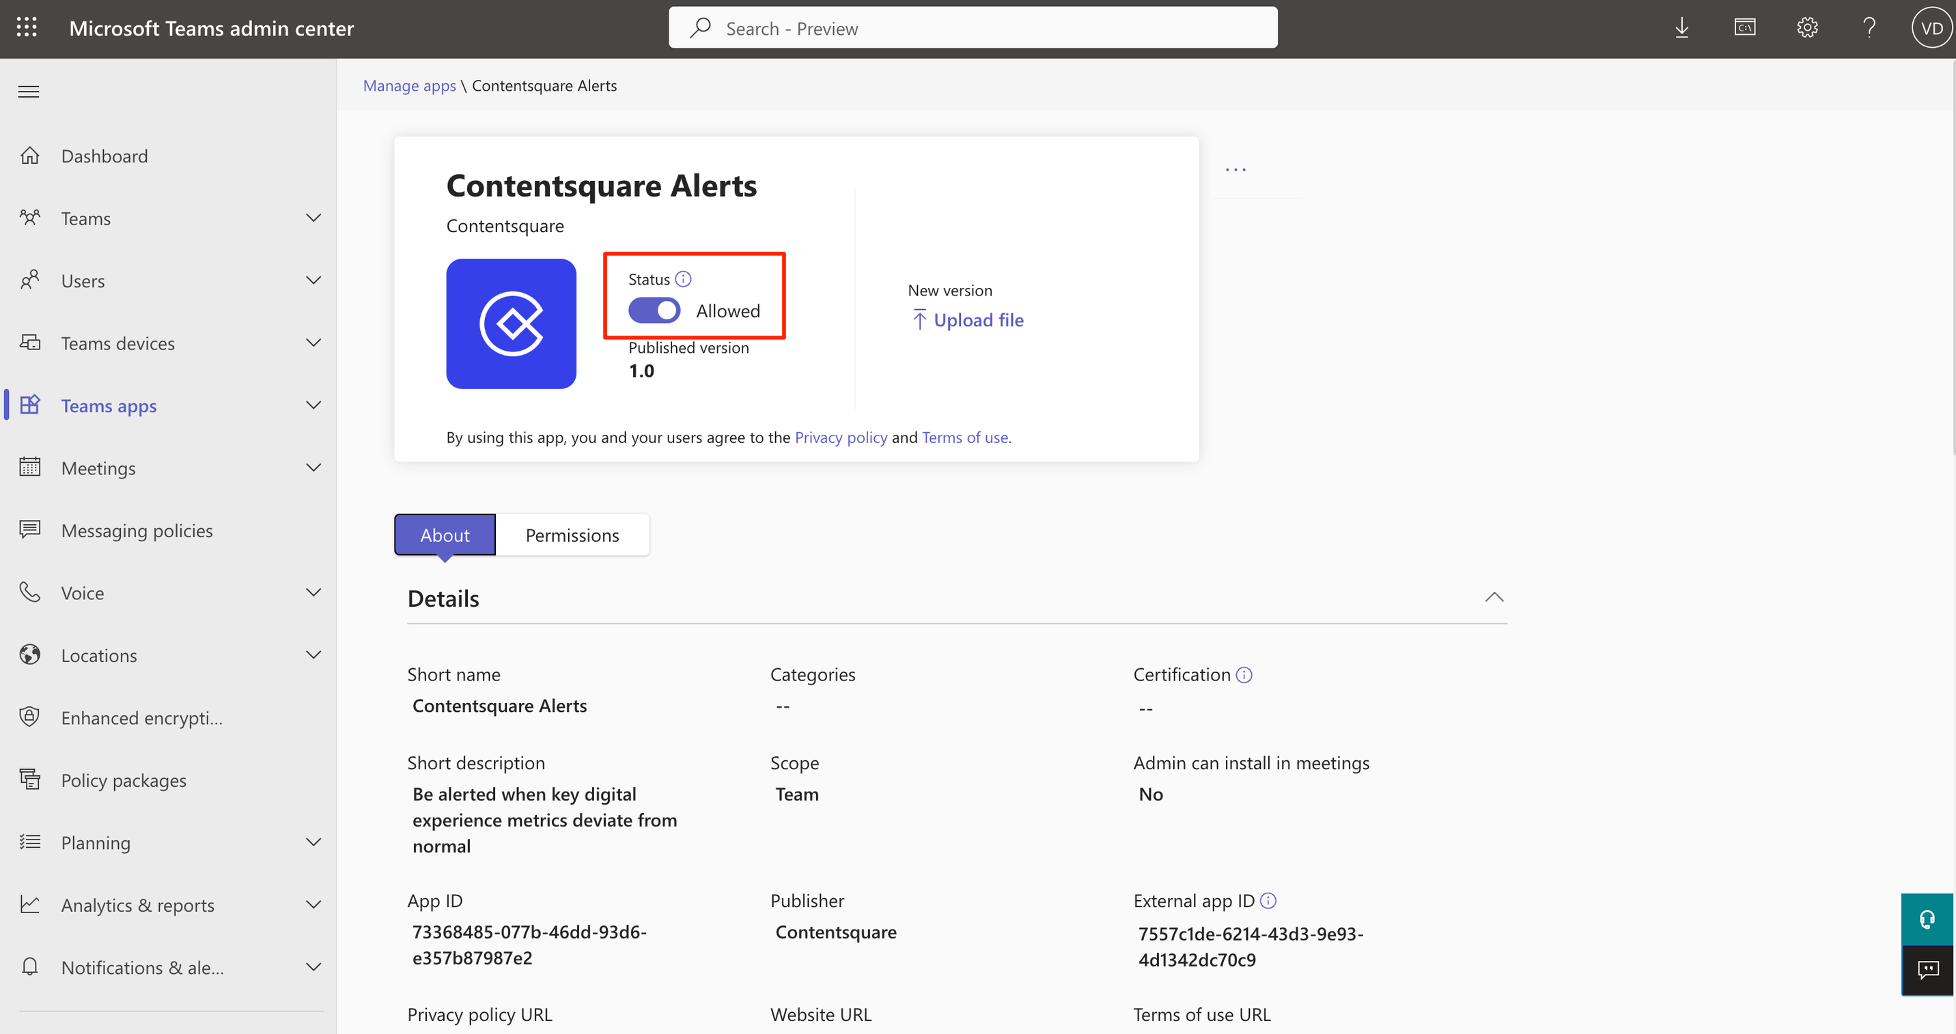Collapse the hamburger navigation menu
Screen dimensions: 1956x1034
(29, 91)
